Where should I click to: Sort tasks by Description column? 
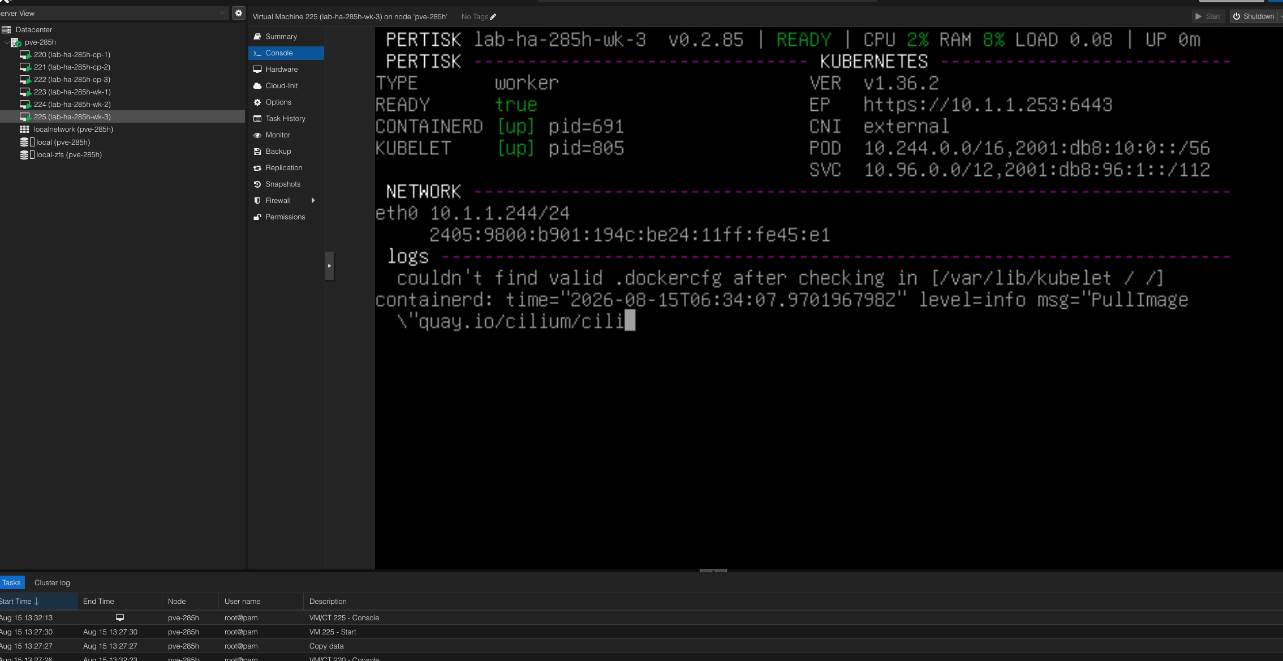(792, 601)
